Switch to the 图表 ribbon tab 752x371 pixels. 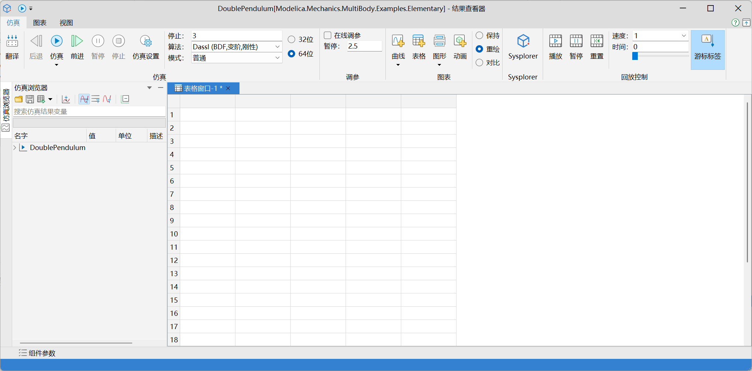coord(40,23)
